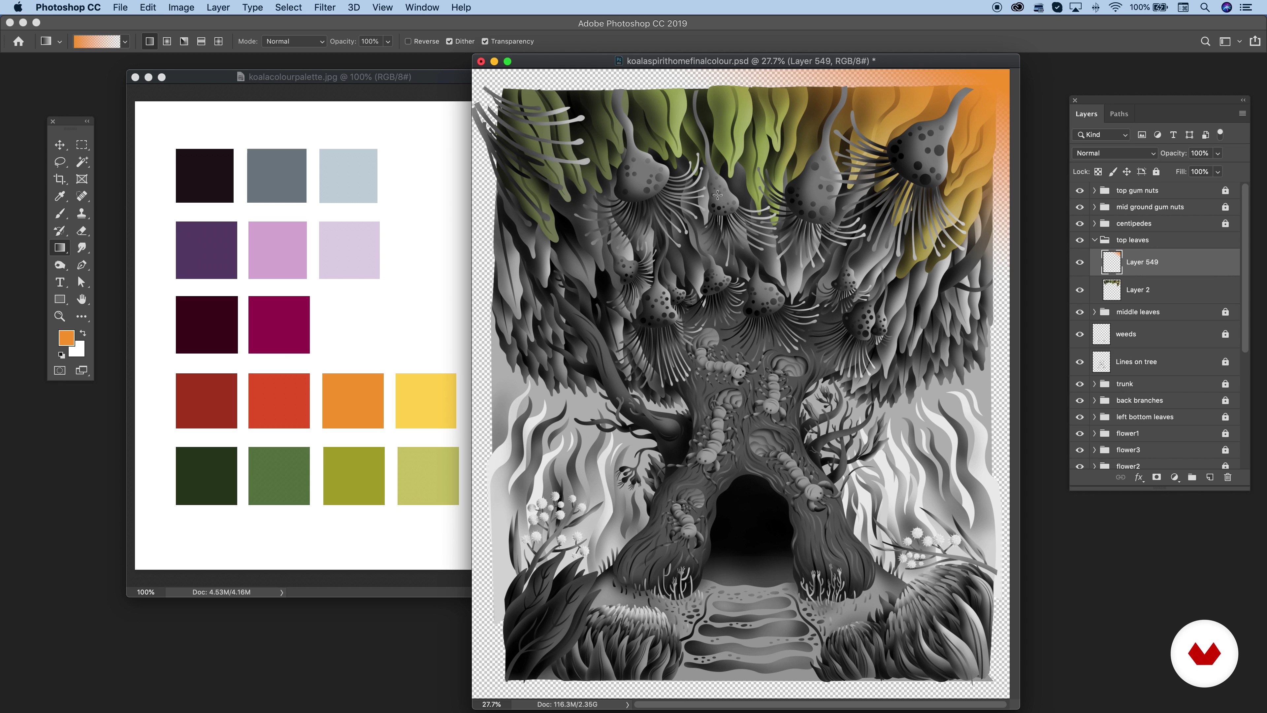This screenshot has height=713, width=1267.
Task: Choose the Diamond Gradient style icon
Action: pyautogui.click(x=218, y=41)
